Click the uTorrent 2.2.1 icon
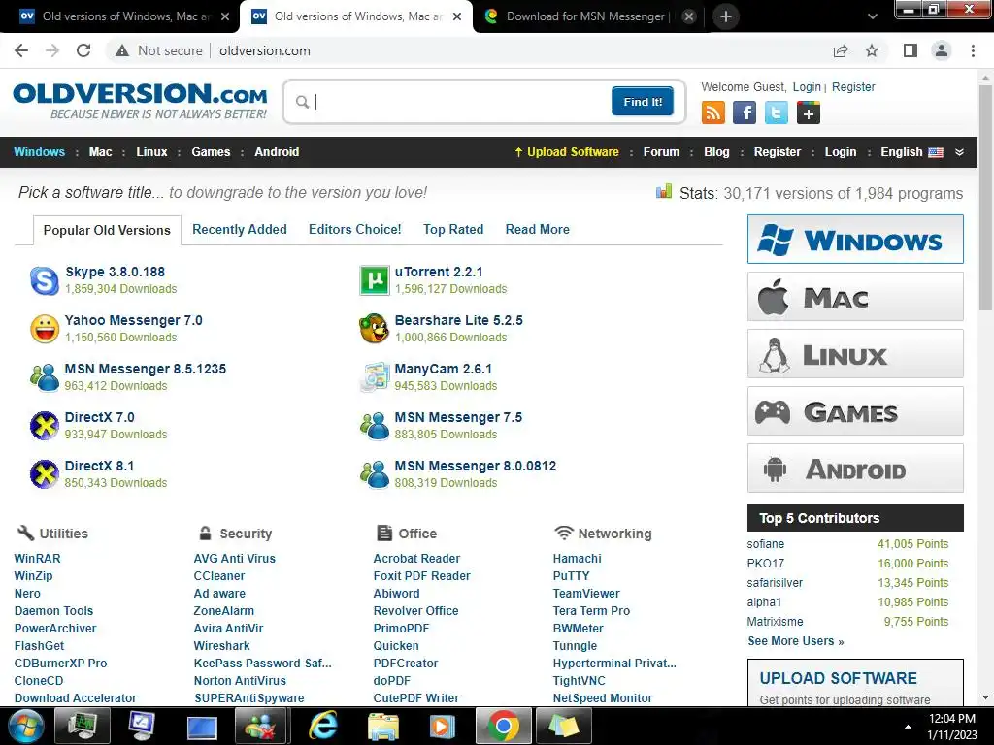This screenshot has width=994, height=745. pos(374,280)
